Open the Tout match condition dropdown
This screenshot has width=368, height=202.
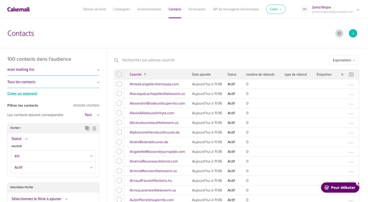point(92,115)
